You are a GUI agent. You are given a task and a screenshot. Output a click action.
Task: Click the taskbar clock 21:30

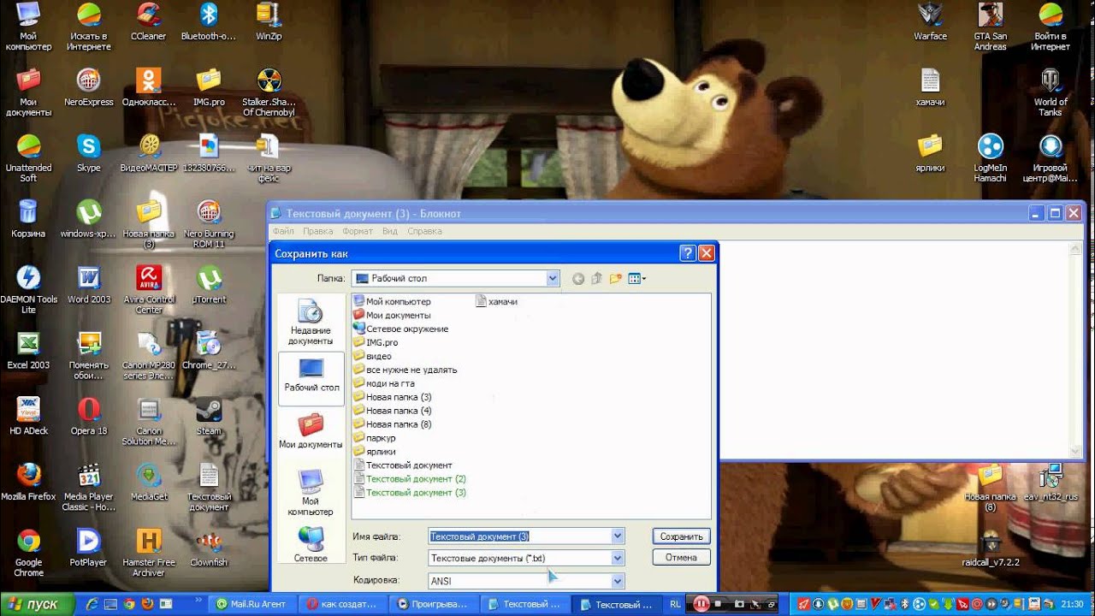point(1072,604)
